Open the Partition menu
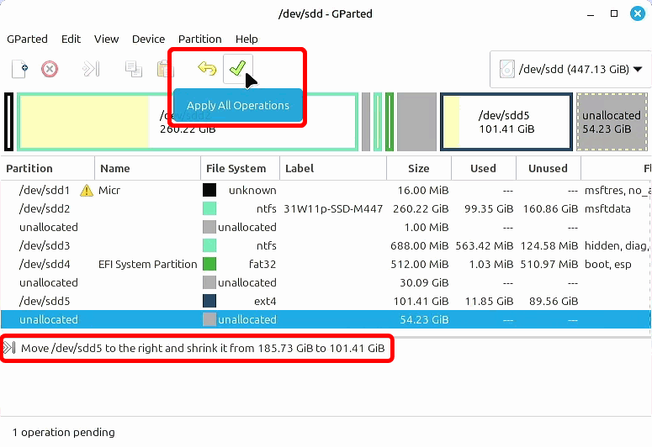Image resolution: width=652 pixels, height=447 pixels. coord(199,39)
